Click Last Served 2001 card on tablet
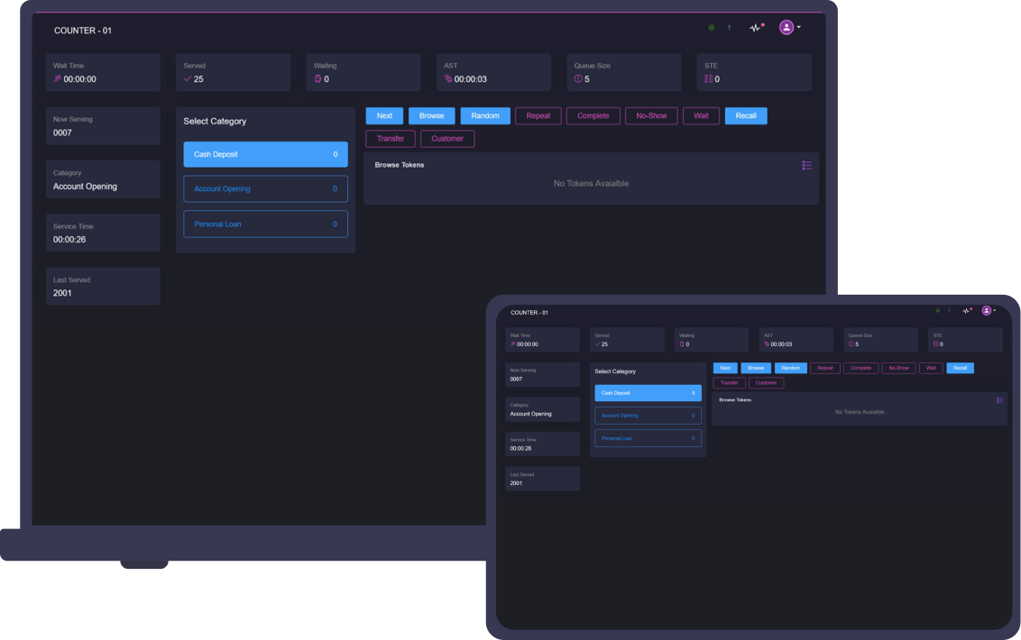Image resolution: width=1021 pixels, height=640 pixels. (x=542, y=479)
